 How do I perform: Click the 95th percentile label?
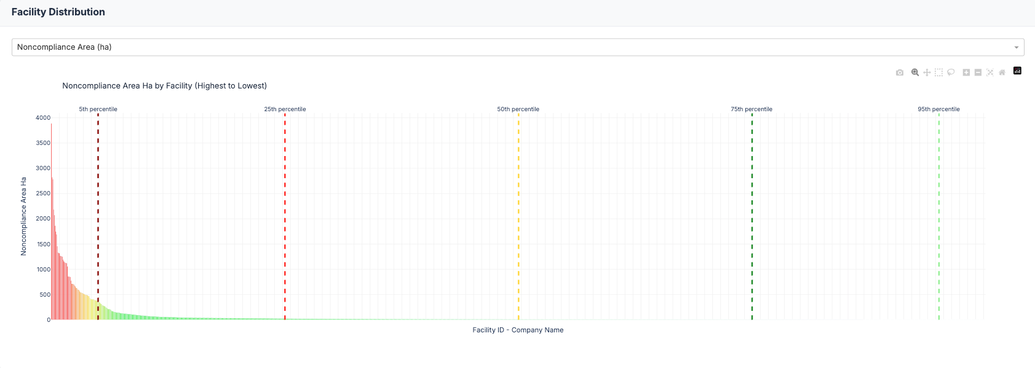[938, 109]
